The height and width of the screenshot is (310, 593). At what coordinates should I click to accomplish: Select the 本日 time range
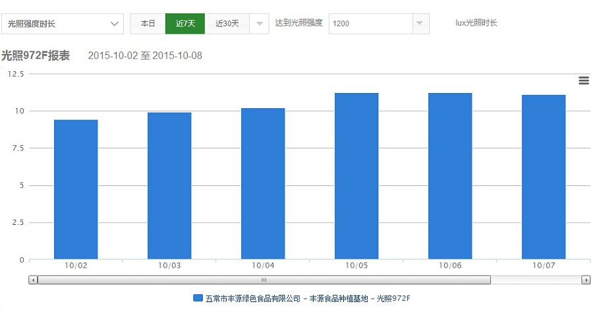click(x=148, y=24)
